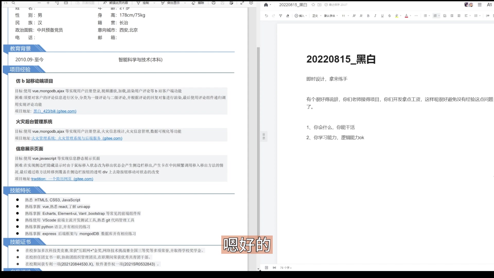The height and width of the screenshot is (278, 494).
Task: Insert a checkbox task list
Action: [445, 16]
